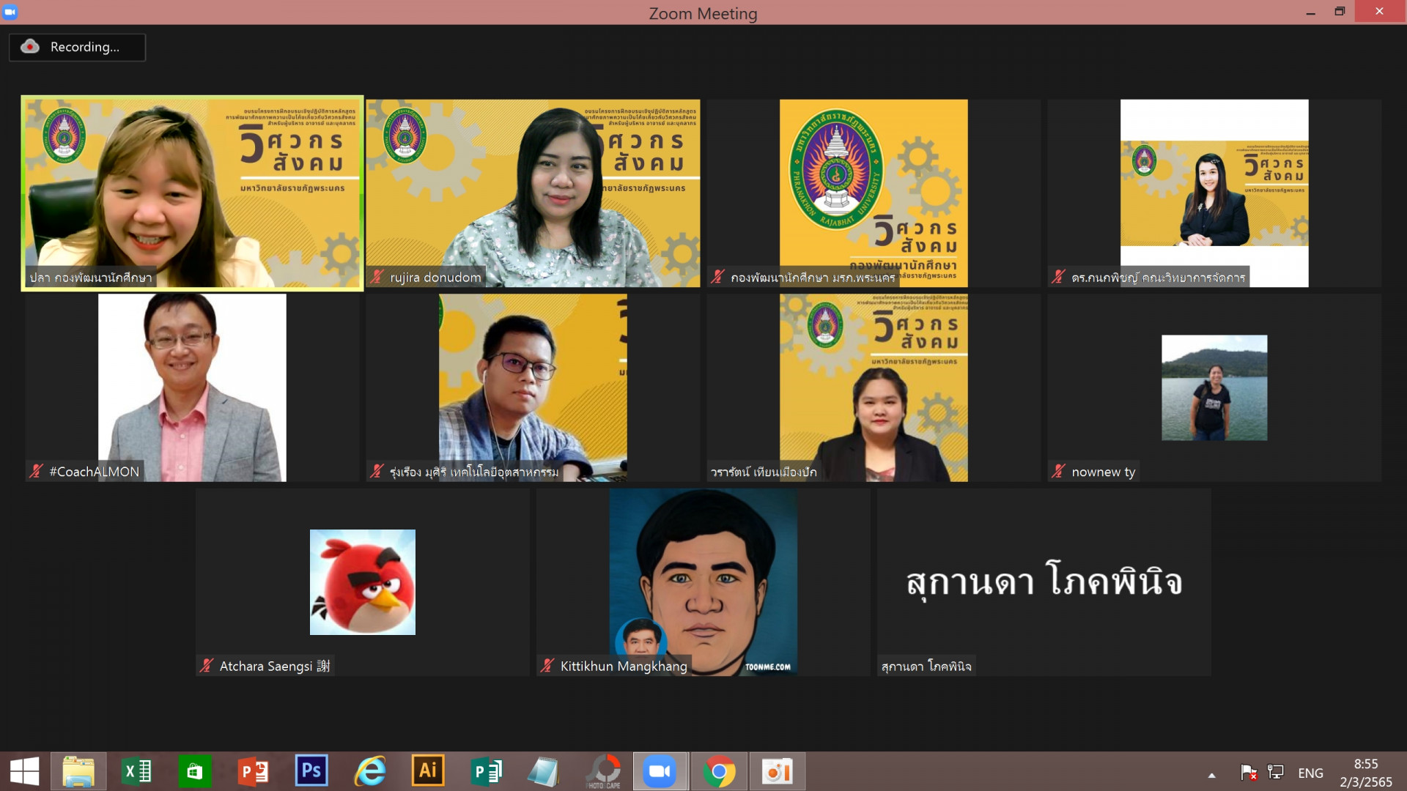Switch to Zoom in the taskbar
The height and width of the screenshot is (791, 1407).
point(660,771)
